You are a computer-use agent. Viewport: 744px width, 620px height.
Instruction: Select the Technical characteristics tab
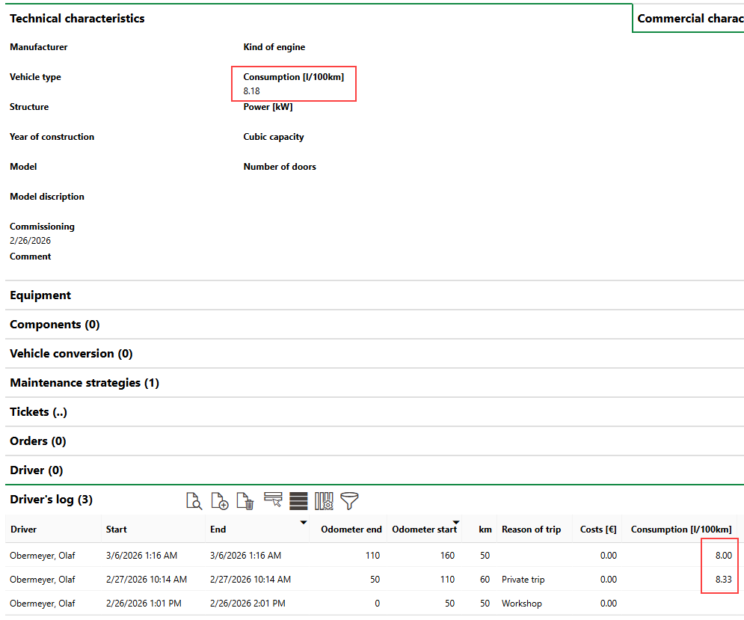pos(77,19)
